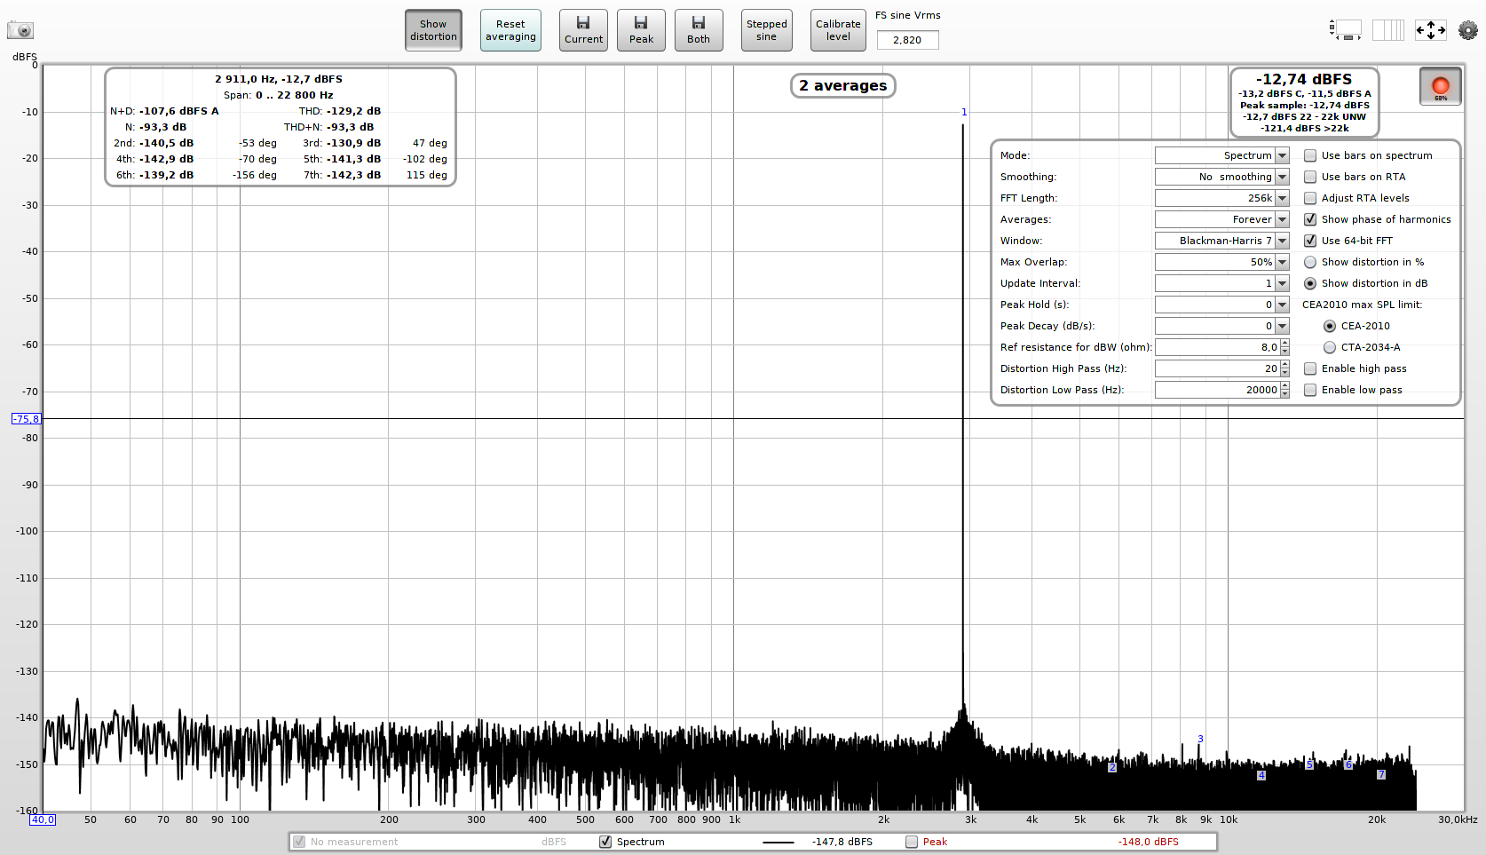Select CEA-2010 radio option
This screenshot has height=855, width=1486.
click(1330, 326)
